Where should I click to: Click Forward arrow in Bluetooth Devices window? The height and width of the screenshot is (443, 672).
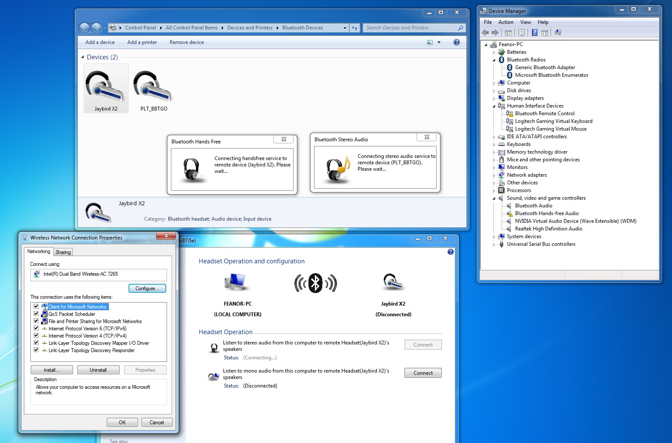point(97,28)
